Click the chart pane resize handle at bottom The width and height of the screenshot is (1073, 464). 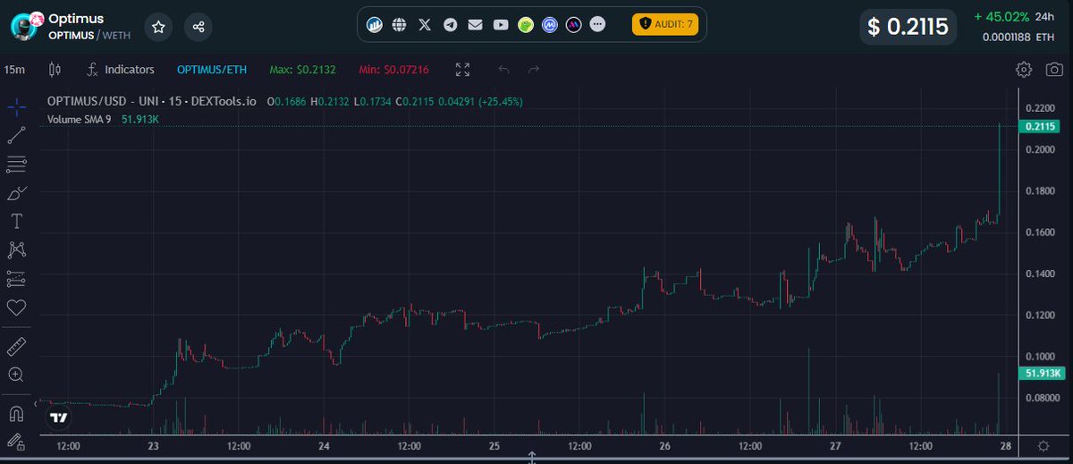pos(532,458)
